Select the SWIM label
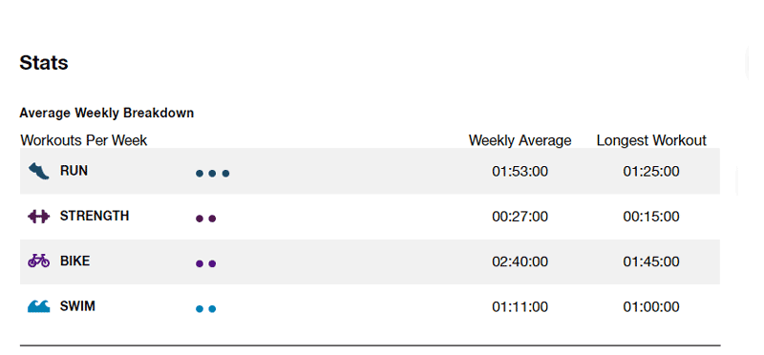This screenshot has height=355, width=764. 77,306
